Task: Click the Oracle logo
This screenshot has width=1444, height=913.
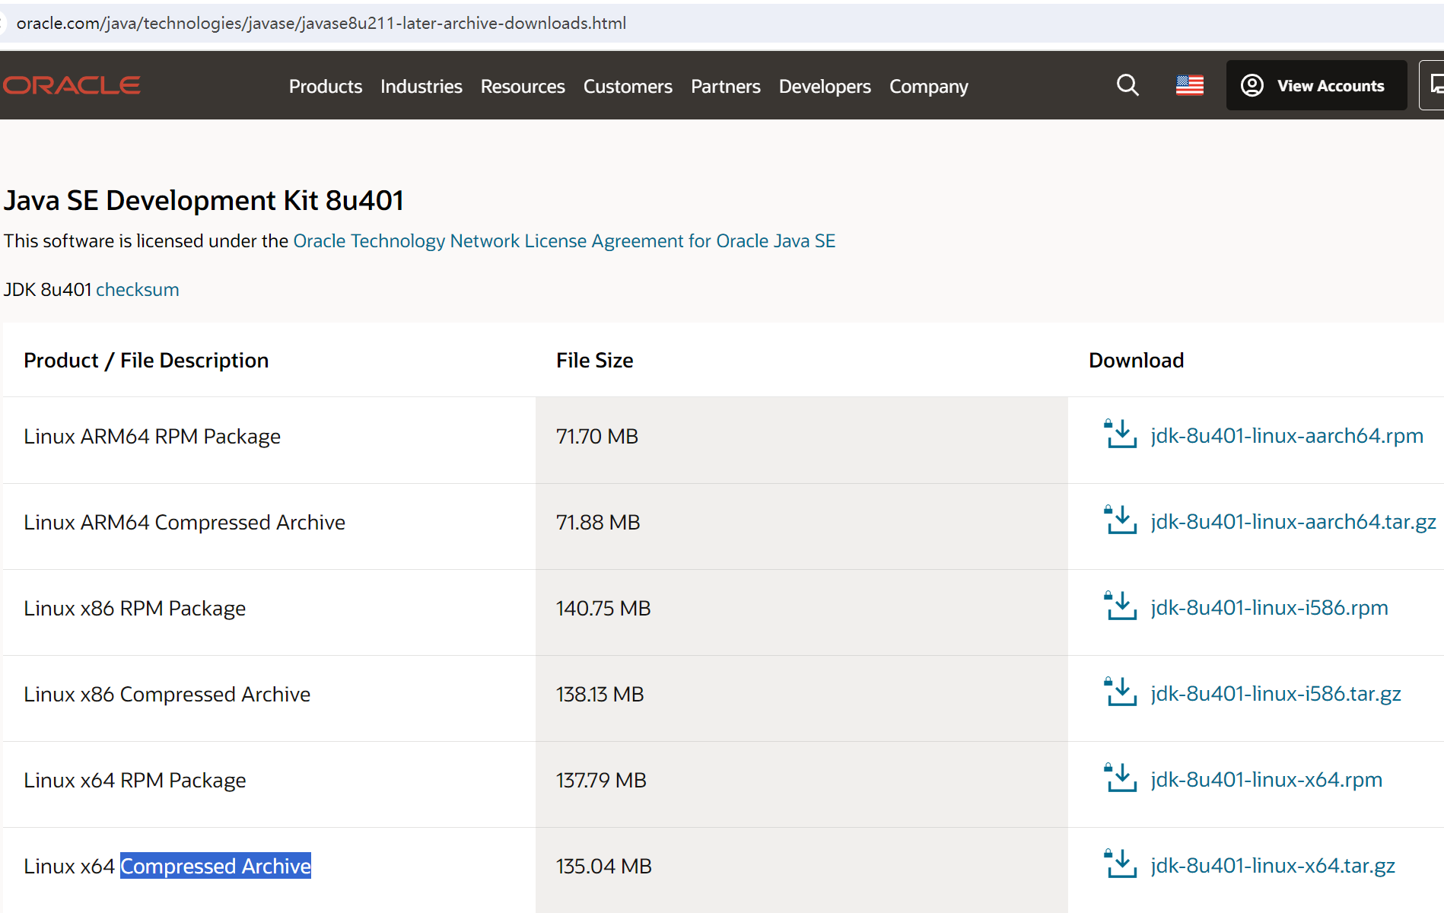Action: pos(72,85)
